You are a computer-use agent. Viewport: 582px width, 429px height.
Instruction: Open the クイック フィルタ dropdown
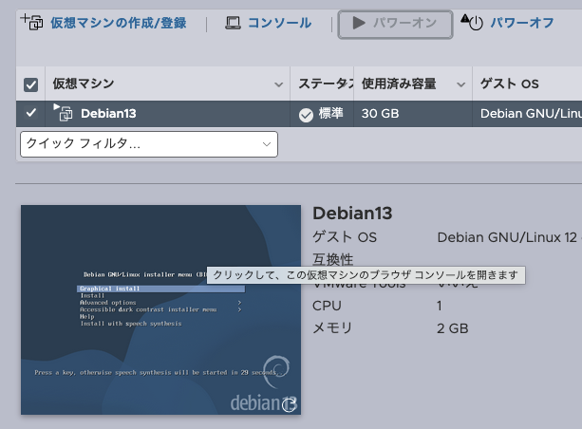point(149,144)
